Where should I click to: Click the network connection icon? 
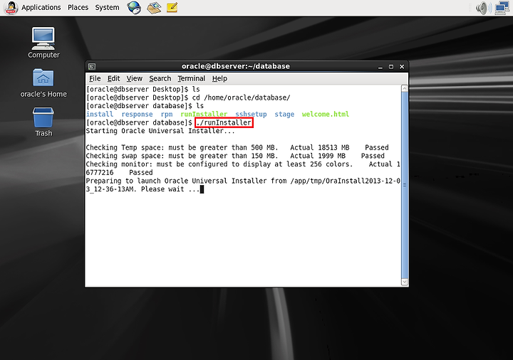tap(502, 8)
